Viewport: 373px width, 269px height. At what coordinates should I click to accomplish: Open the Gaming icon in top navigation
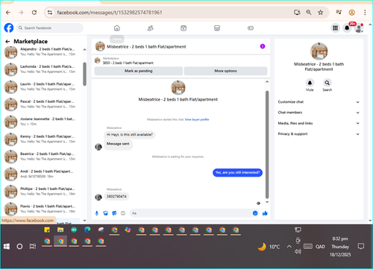tap(251, 28)
